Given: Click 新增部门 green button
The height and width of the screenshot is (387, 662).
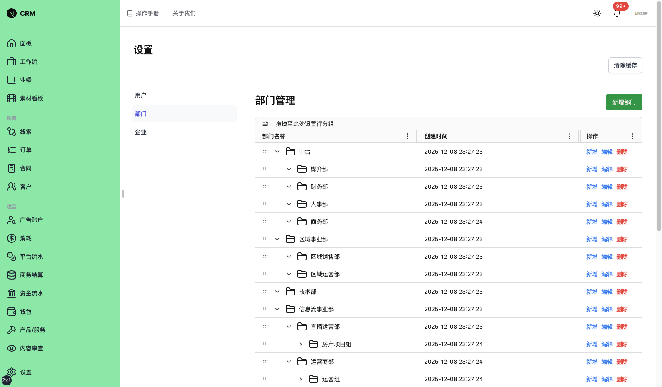Looking at the screenshot, I should coord(624,102).
